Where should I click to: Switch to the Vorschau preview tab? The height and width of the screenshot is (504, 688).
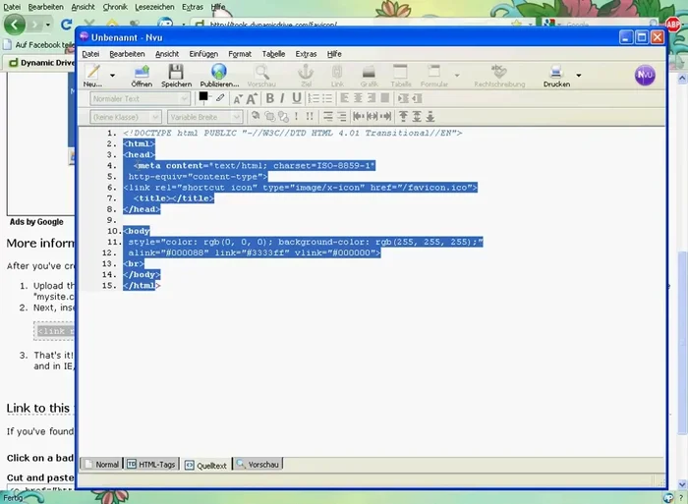coord(258,464)
